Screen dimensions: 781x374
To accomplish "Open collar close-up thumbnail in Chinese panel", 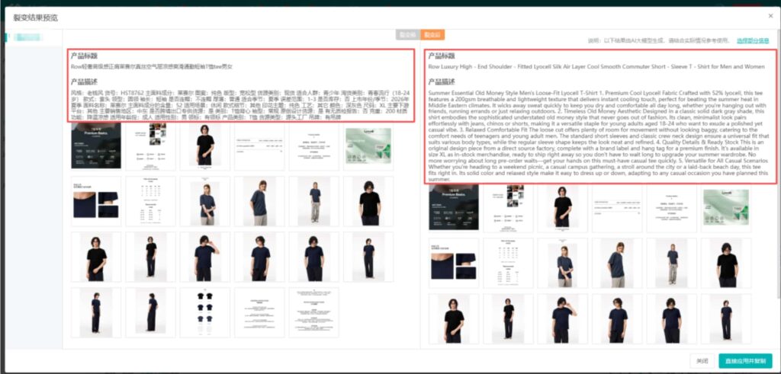I will [95, 201].
